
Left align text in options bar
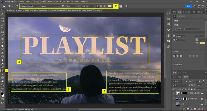point(97,6)
